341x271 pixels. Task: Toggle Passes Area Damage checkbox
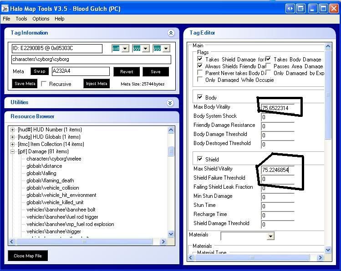268,65
